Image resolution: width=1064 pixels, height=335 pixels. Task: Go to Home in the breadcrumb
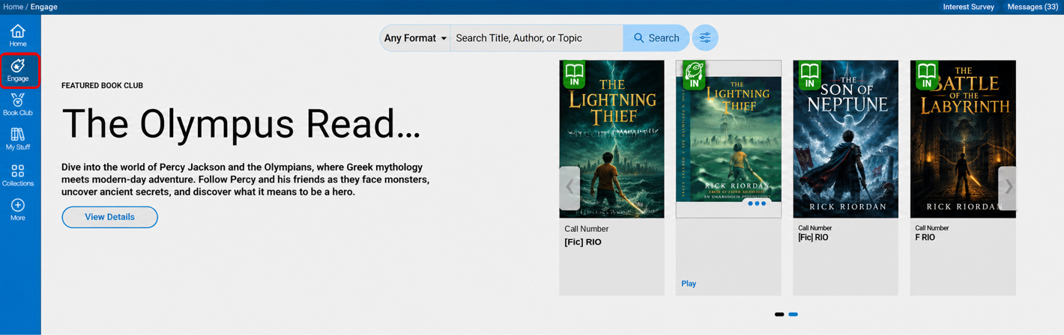(x=13, y=7)
